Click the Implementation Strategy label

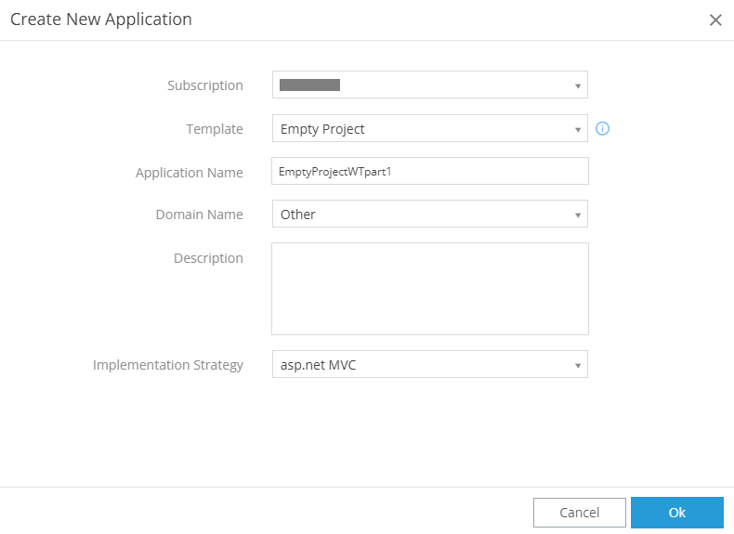167,365
